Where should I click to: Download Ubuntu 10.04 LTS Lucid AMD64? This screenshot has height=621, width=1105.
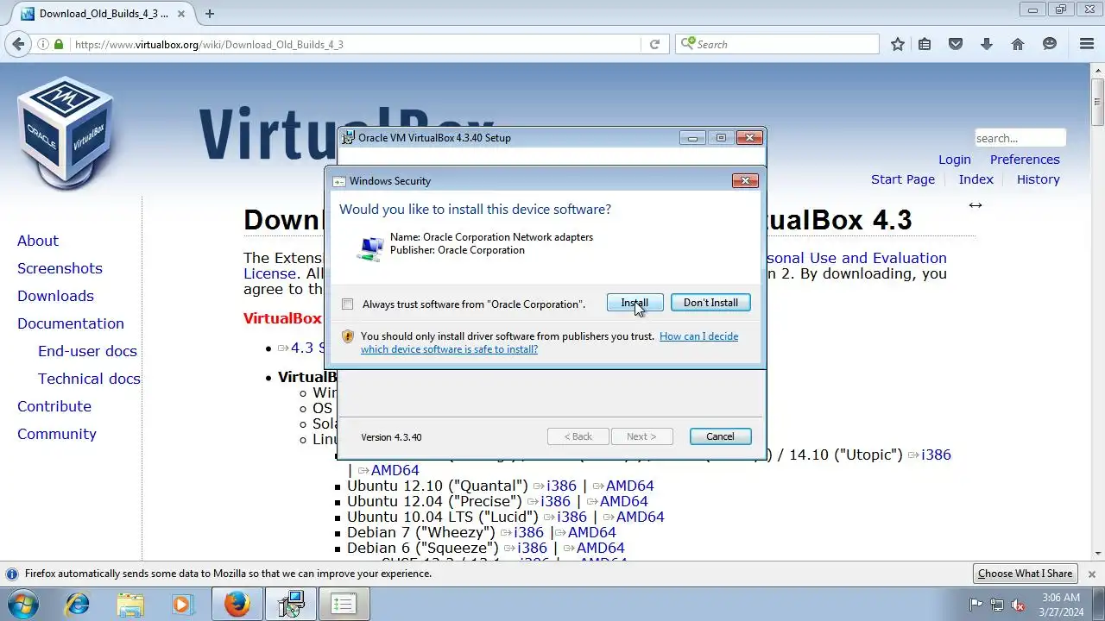click(x=634, y=517)
